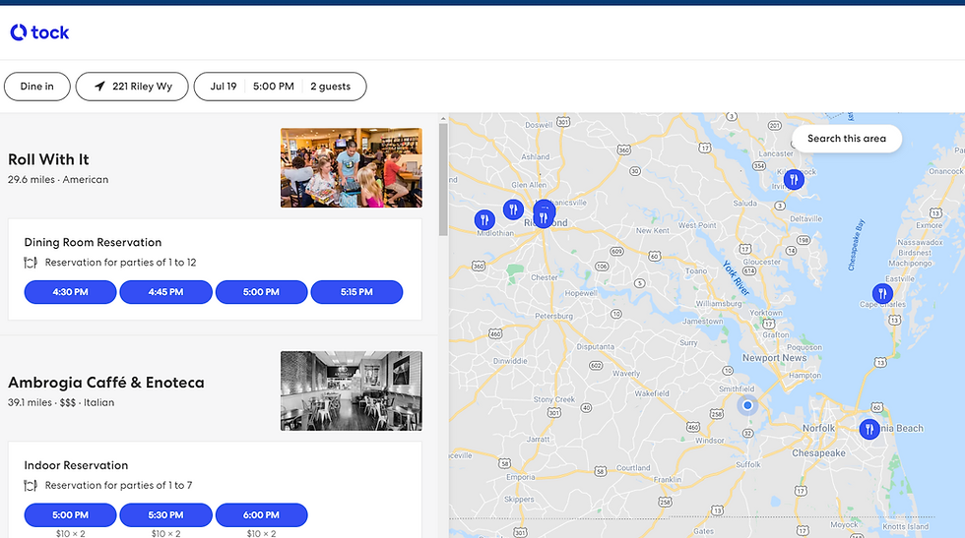Viewport: 965px width, 538px height.
Task: Select restaurant pin near Midlothian
Action: click(484, 219)
